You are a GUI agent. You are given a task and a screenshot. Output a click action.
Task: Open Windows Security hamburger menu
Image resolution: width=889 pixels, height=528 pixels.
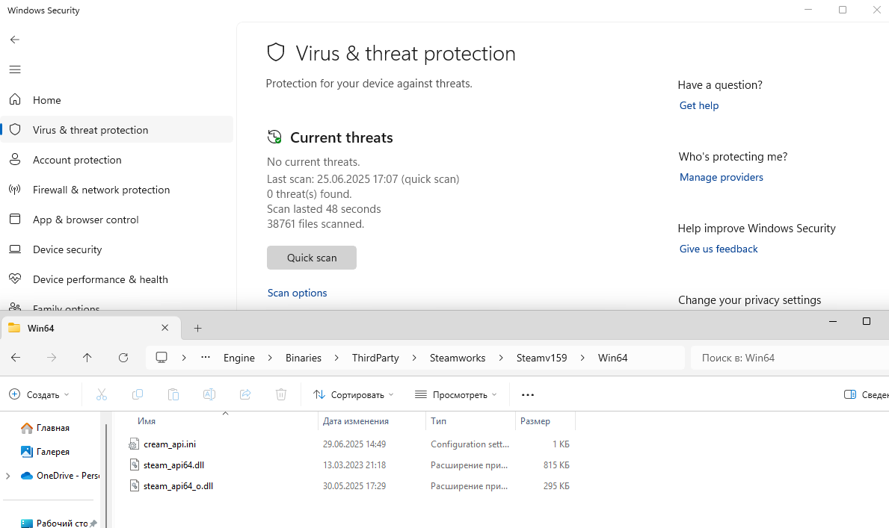(15, 69)
